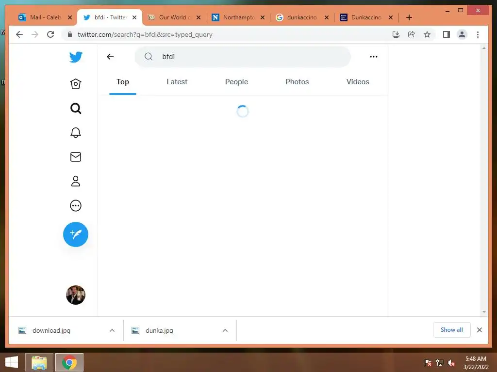Switch to the Photos tab
This screenshot has width=497, height=372.
(x=297, y=82)
